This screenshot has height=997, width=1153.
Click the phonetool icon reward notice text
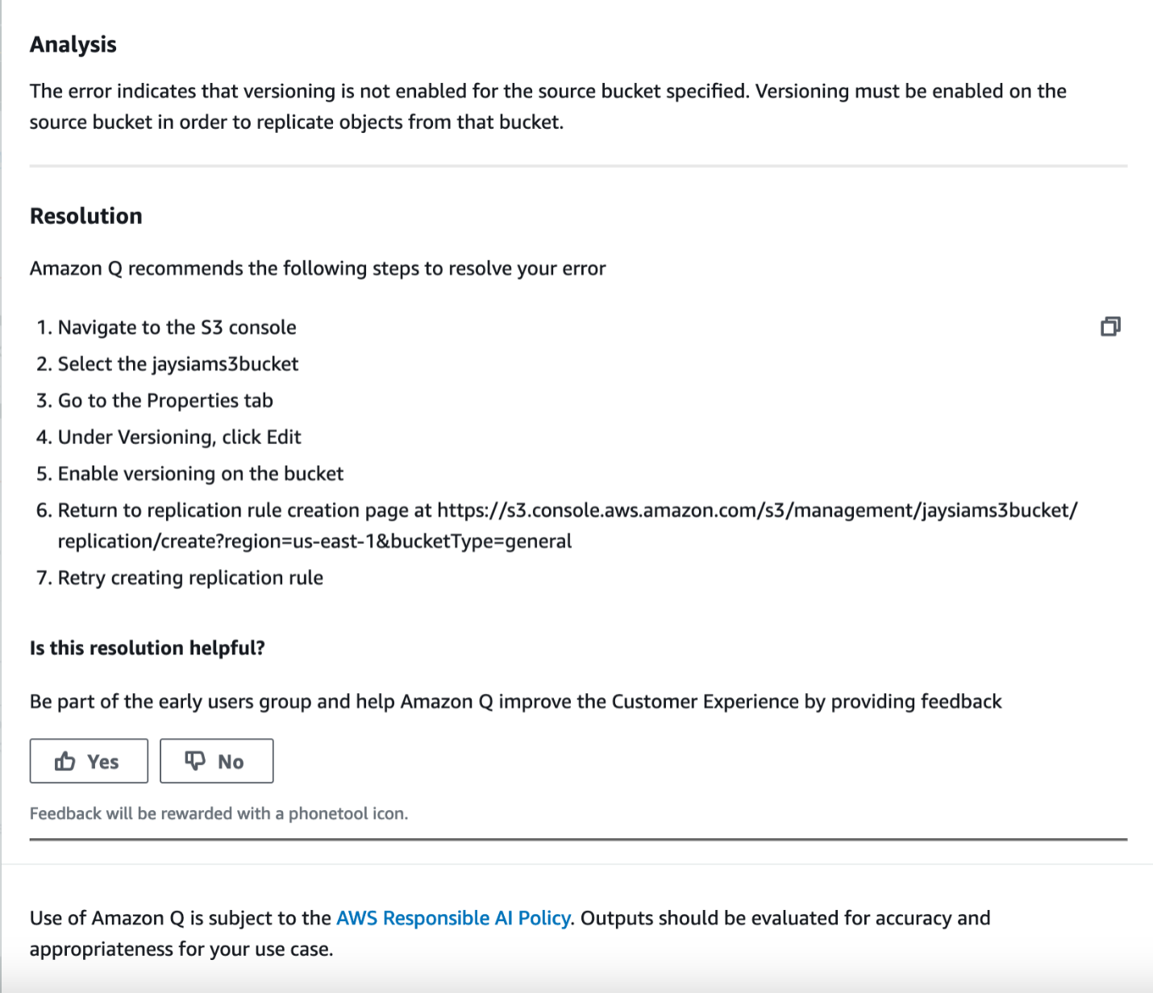point(219,814)
